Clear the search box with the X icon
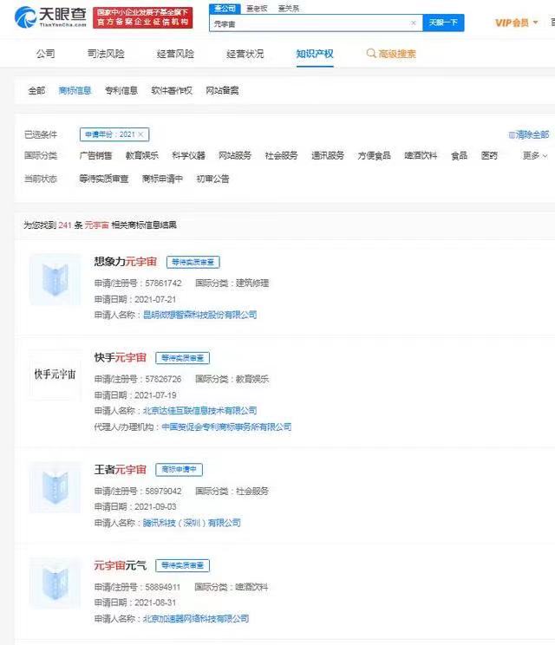This screenshot has height=645, width=555. coord(414,23)
